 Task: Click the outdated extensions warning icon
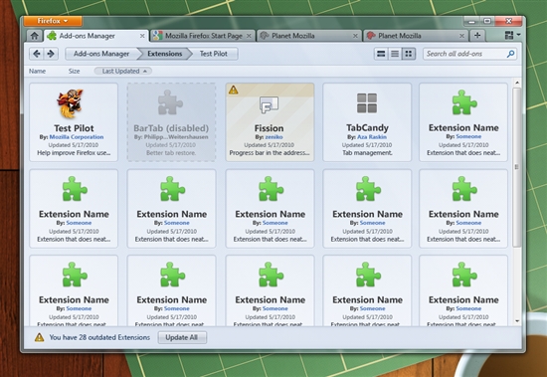(39, 337)
